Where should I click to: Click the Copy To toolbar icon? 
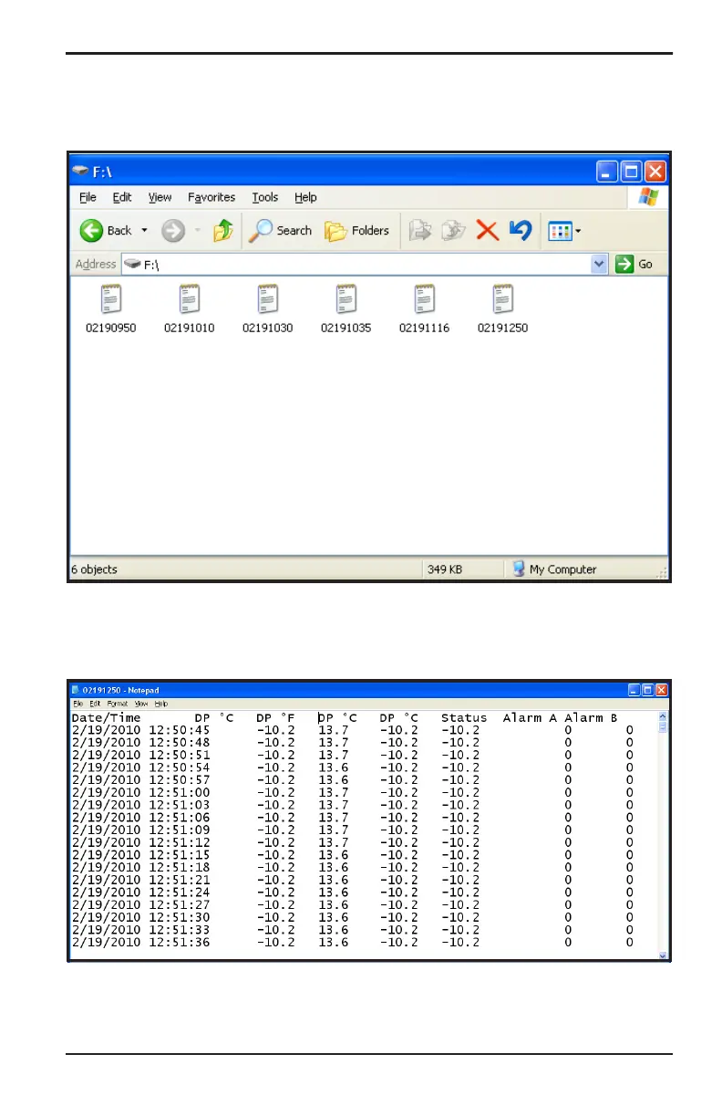(x=453, y=231)
